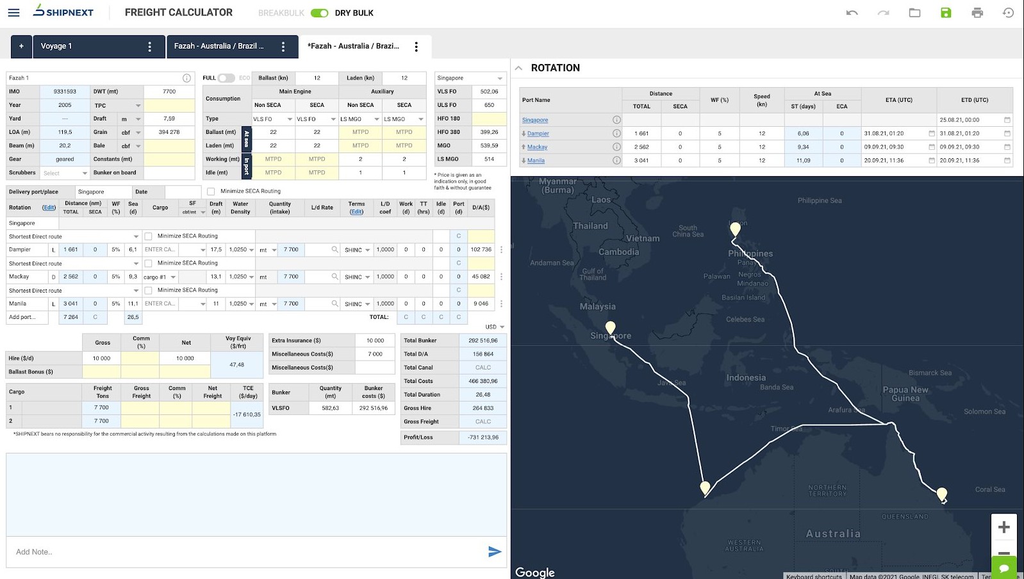The height and width of the screenshot is (579, 1024).
Task: Toggle the Breakbulk/Dry Bulk switch
Action: coord(319,13)
